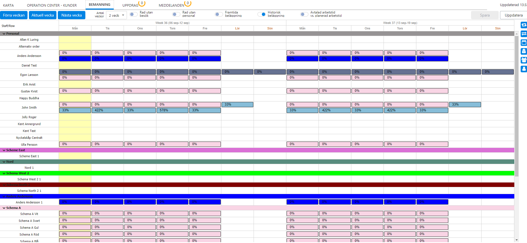The image size is (527, 243).
Task: Click the Lör header in Week 36
Action: [237, 28]
